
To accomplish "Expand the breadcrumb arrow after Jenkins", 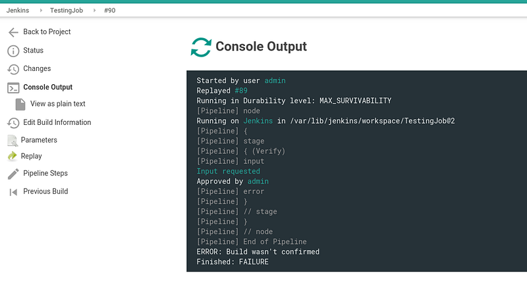I will [41, 11].
